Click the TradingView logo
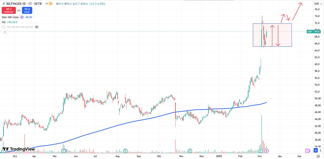 point(18,149)
